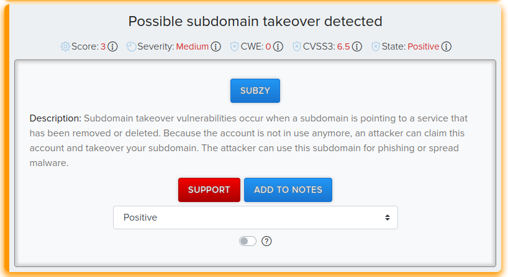Click the shield icon before State

(376, 46)
